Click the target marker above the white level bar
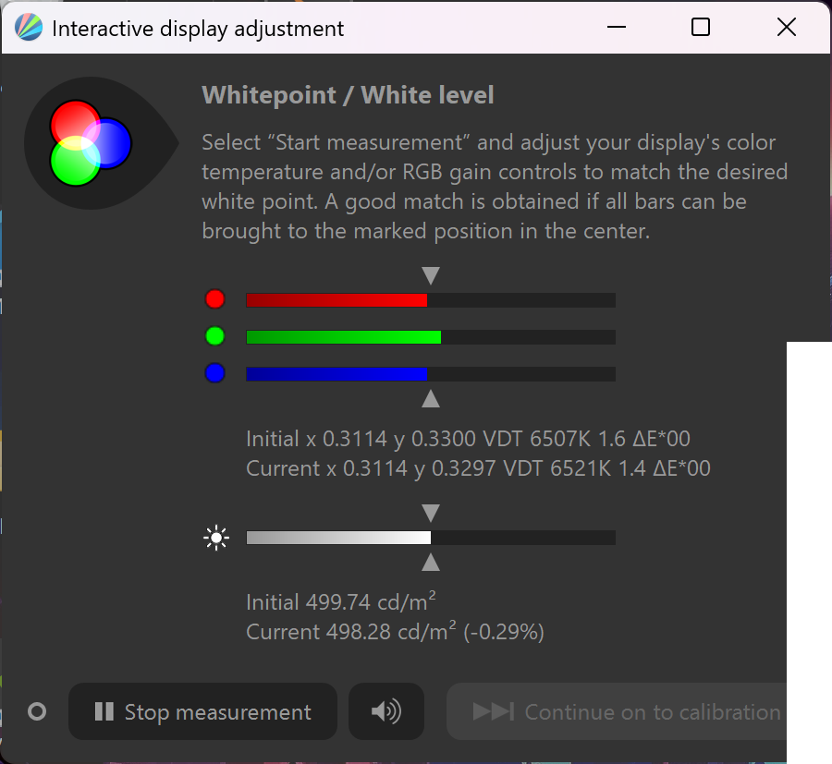Image resolution: width=832 pixels, height=764 pixels. click(x=430, y=511)
